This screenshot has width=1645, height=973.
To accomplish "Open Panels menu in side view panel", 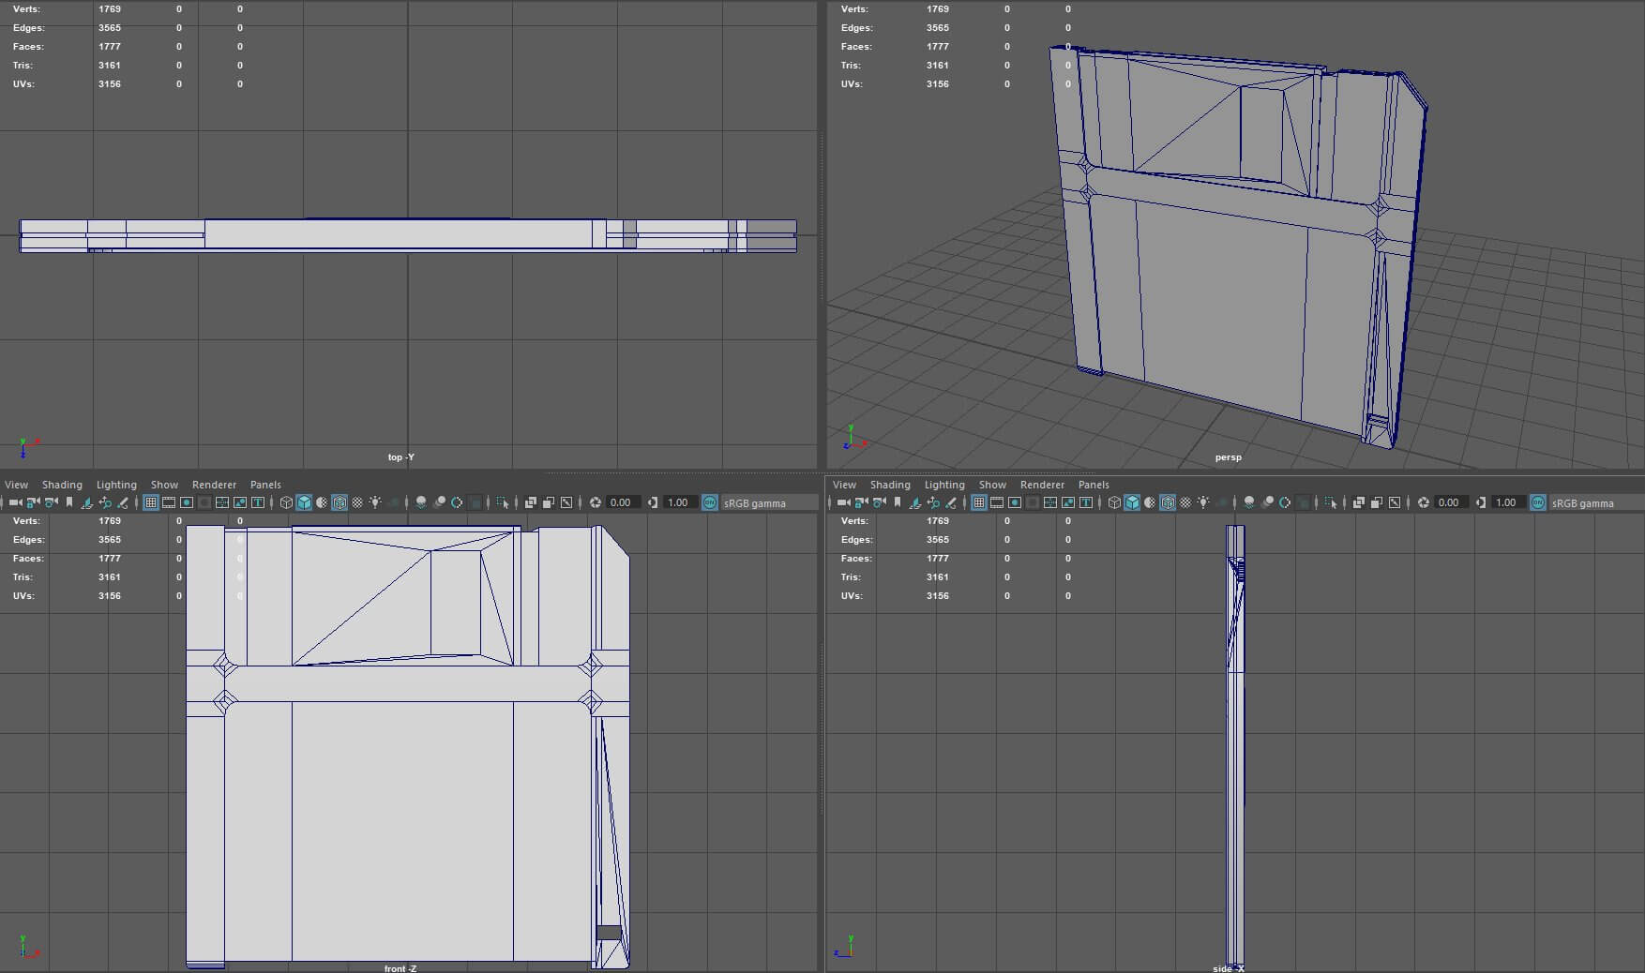I will click(x=1094, y=485).
